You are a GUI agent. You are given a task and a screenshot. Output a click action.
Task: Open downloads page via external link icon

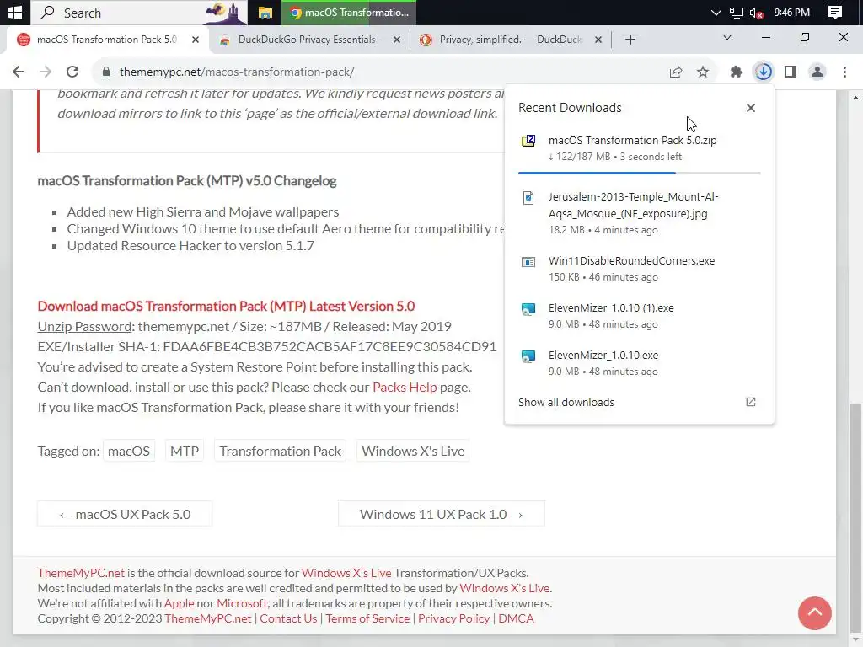pyautogui.click(x=751, y=402)
